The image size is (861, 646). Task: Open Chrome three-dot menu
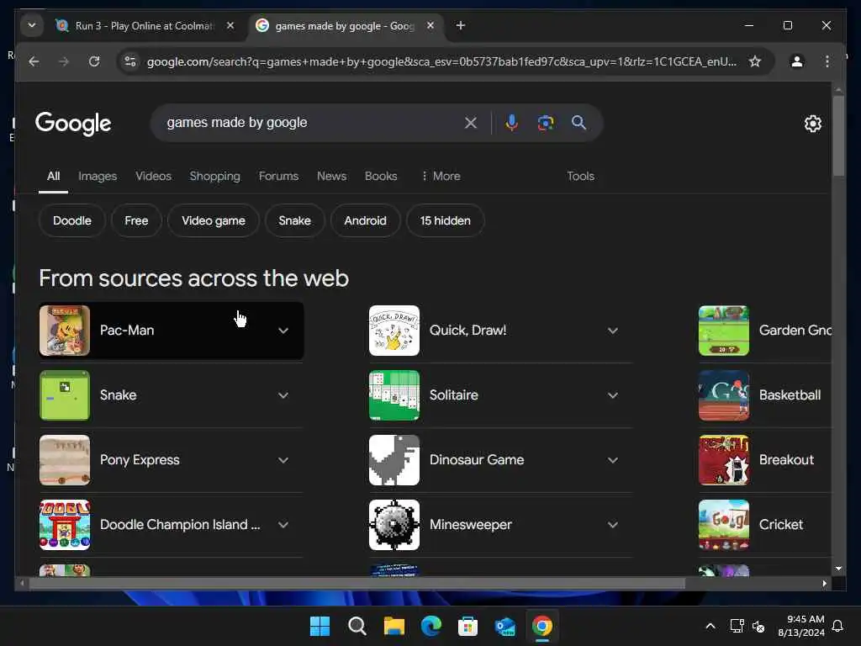pyautogui.click(x=827, y=61)
